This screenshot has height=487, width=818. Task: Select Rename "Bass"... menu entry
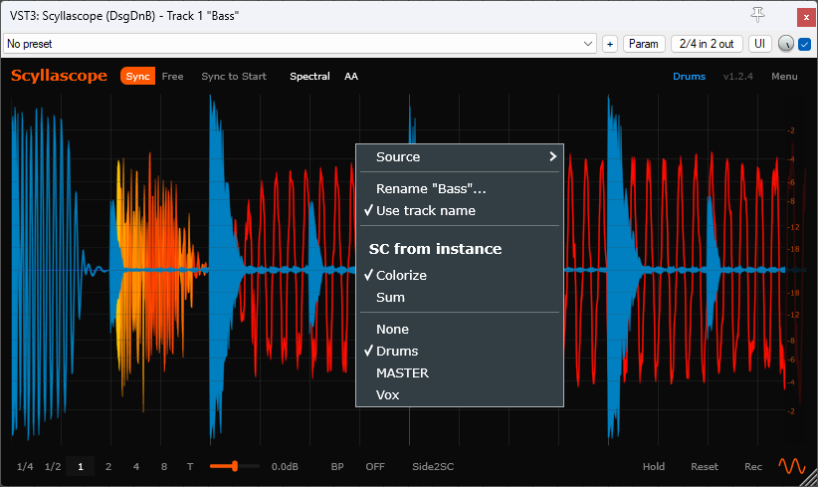tap(460, 188)
